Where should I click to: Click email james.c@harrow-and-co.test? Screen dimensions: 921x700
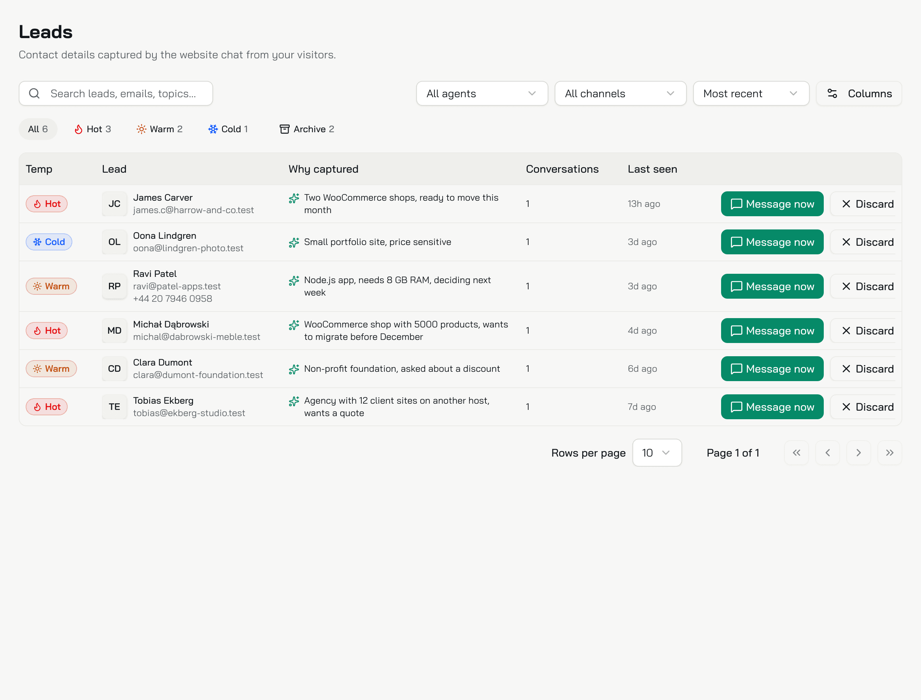point(193,210)
